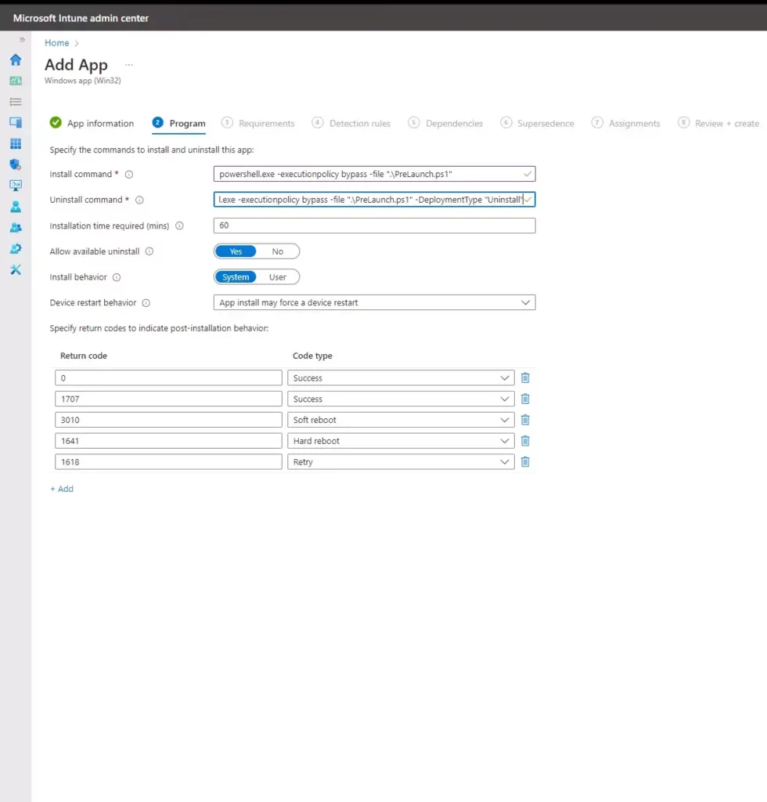Choose User install behavior
Screen dimensions: 767x802
(x=278, y=276)
